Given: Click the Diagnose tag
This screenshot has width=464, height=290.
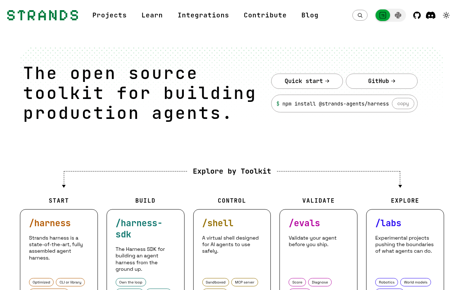Looking at the screenshot, I should click(320, 282).
